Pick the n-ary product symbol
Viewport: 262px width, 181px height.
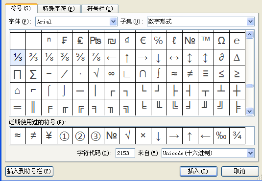click(x=18, y=74)
